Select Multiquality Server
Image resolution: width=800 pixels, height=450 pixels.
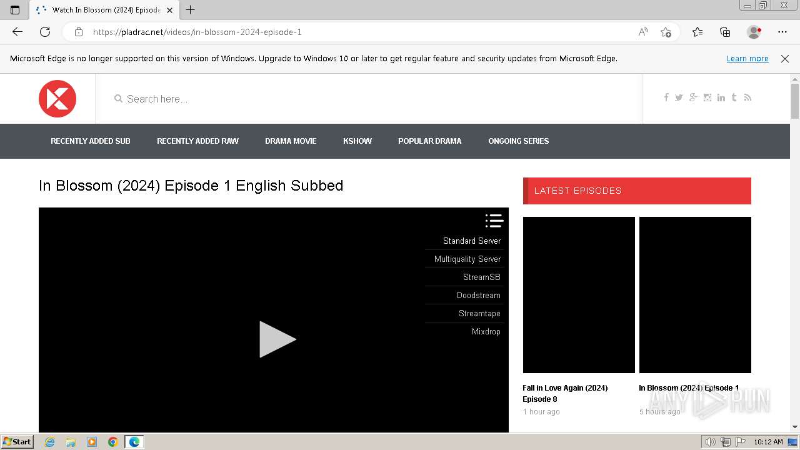467,259
